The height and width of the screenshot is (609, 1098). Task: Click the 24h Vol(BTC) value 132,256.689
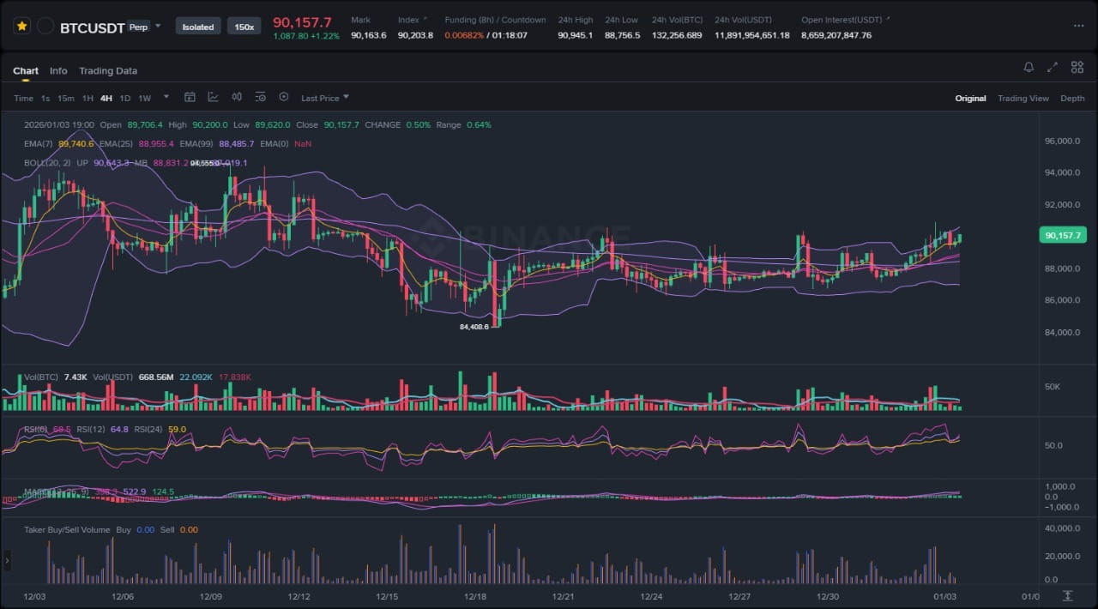pos(677,35)
